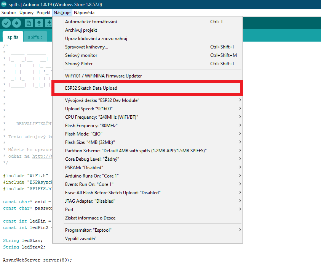Switch to the spiffs tab
This screenshot has height=263, width=321.
tap(13, 37)
